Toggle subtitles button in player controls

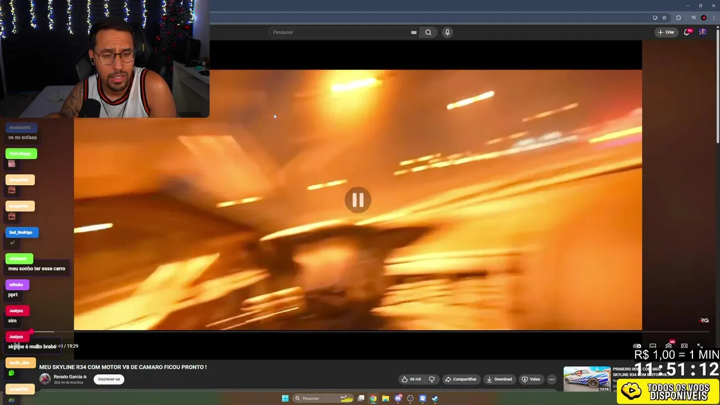[x=652, y=346]
